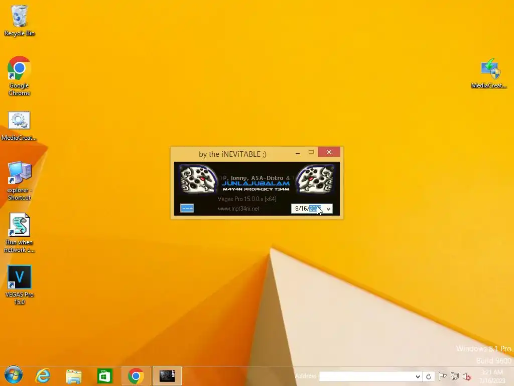The image size is (514, 386).
Task: Open the Action Center flag tray icon
Action: [442, 376]
